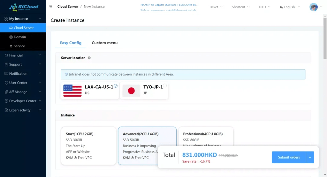Open the HKD currency dropdown
The height and width of the screenshot is (177, 327).
coord(264,7)
